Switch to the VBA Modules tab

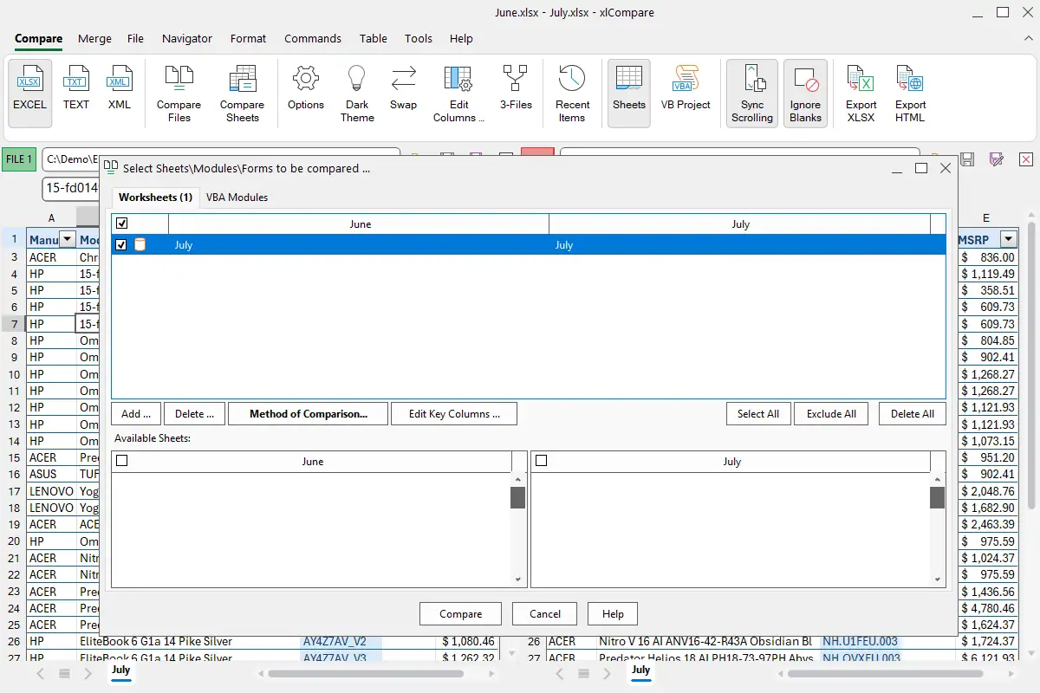(237, 198)
